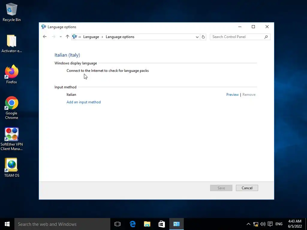Open the Recycle Bin desktop icon
The width and height of the screenshot is (307, 230).
[12, 12]
